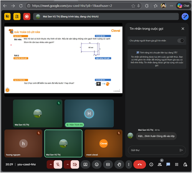Open browser profile avatar

164,6
